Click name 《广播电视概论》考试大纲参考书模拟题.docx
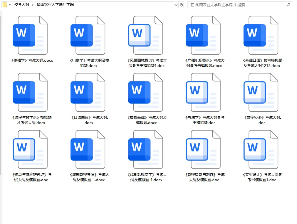This screenshot has width=297, height=224. tap(204, 63)
